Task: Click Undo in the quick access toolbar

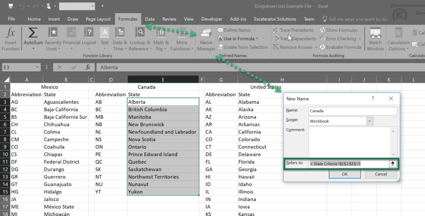Action: tap(22, 6)
